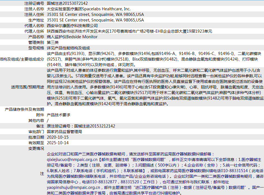Select the 注册人名称 label

(34, 9)
